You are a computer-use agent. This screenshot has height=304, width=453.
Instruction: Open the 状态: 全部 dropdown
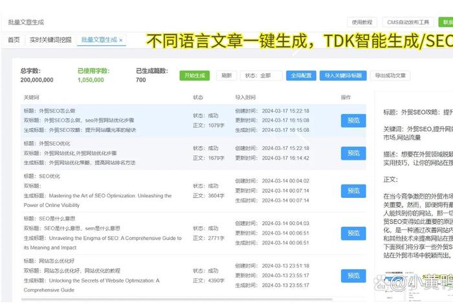pyautogui.click(x=261, y=75)
